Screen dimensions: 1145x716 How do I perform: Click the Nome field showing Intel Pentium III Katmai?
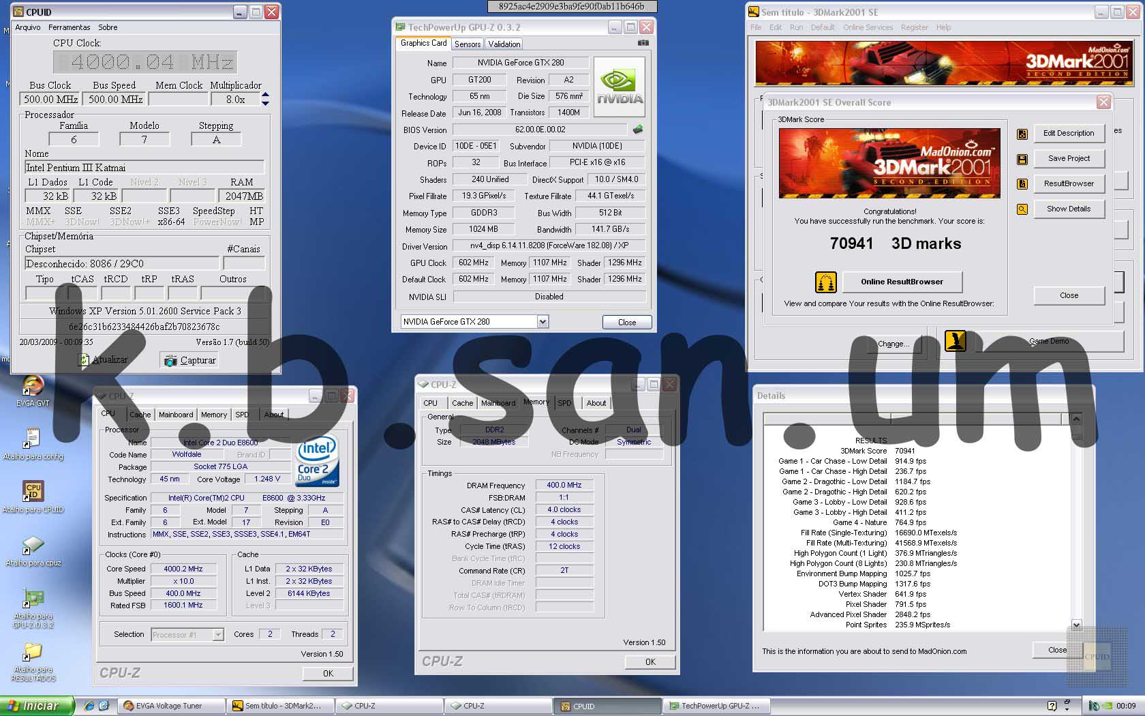point(144,168)
